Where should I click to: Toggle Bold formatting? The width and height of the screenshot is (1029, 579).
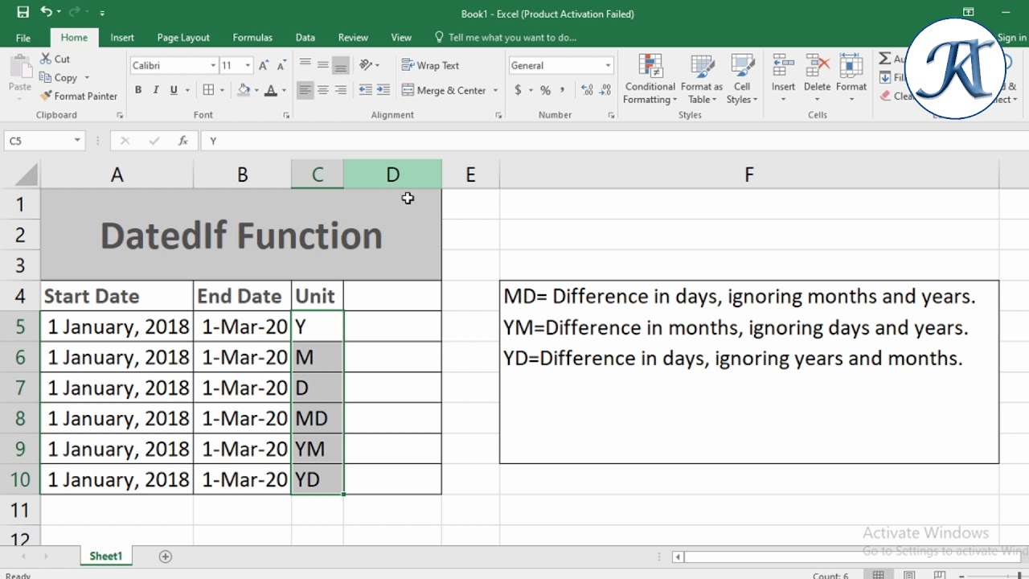click(x=138, y=90)
